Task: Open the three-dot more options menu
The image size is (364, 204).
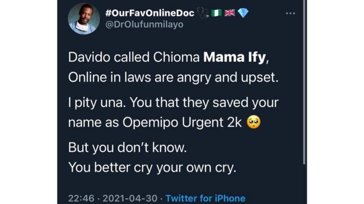Action: 291,14
